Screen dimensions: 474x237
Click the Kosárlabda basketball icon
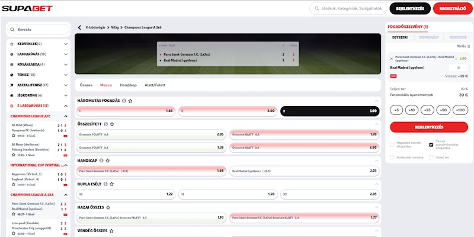click(12, 65)
